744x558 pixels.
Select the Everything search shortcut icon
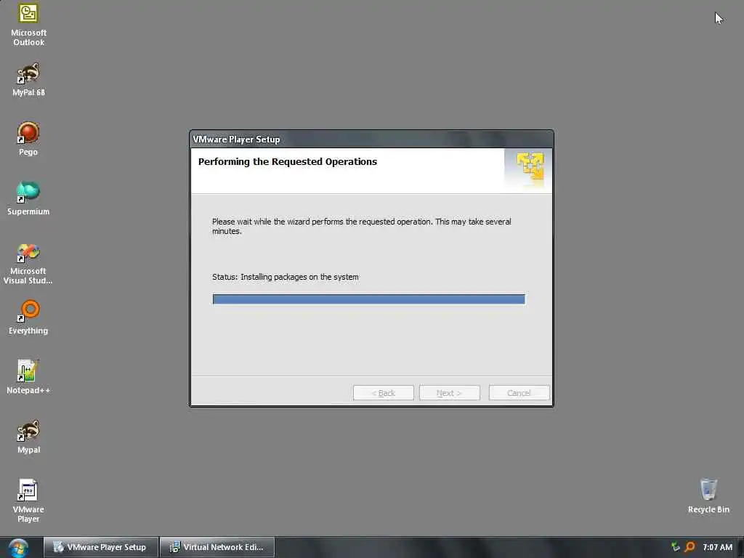click(x=28, y=318)
